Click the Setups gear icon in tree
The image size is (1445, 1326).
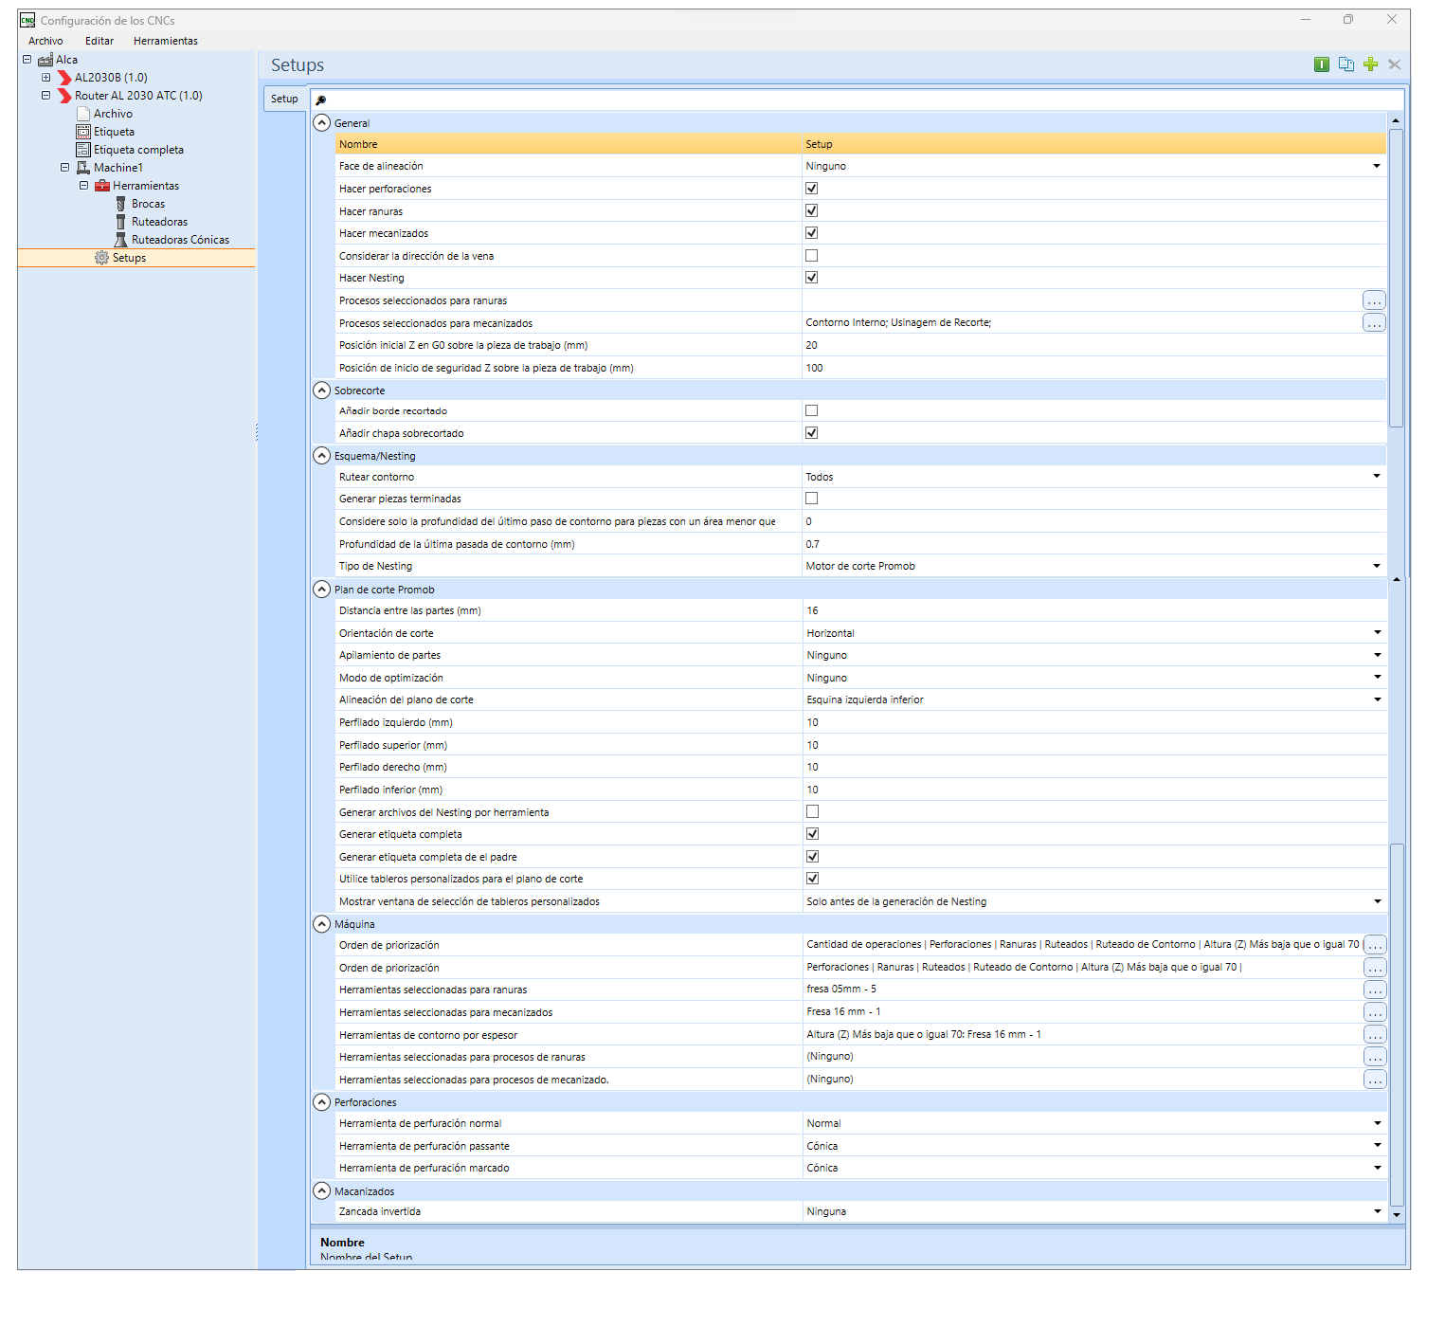(101, 258)
